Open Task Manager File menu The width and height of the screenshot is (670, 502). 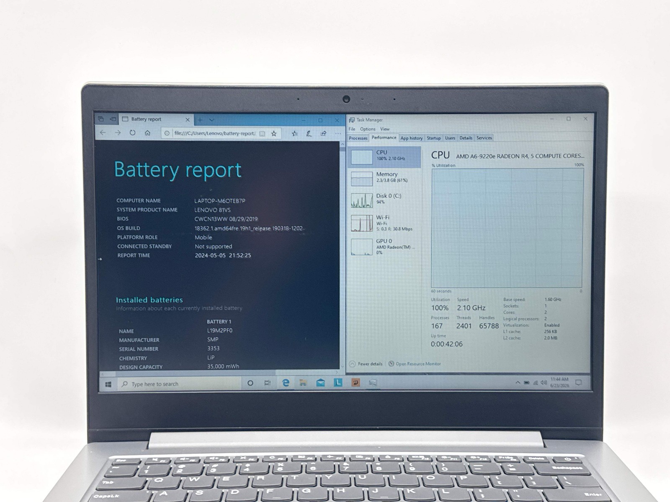pos(352,129)
